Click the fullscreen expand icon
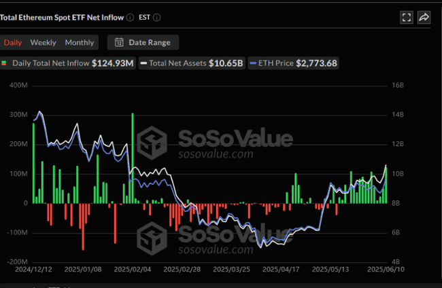This screenshot has width=442, height=288. click(x=407, y=18)
